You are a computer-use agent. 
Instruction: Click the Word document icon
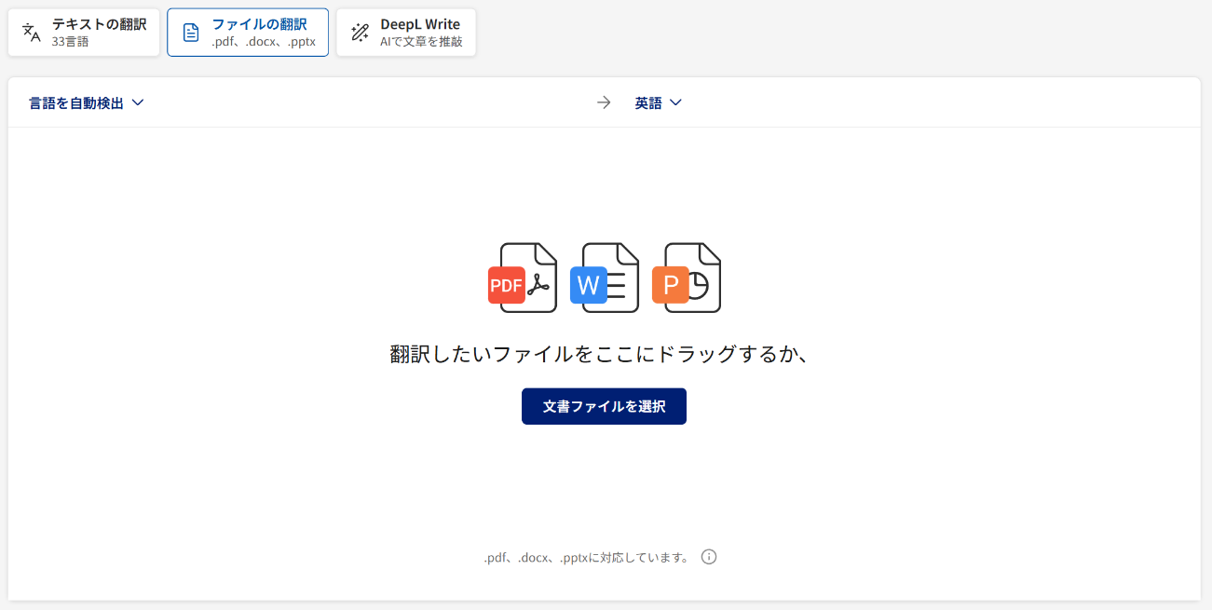pos(605,278)
